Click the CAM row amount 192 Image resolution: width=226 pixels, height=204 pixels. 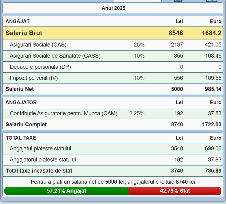(179, 113)
